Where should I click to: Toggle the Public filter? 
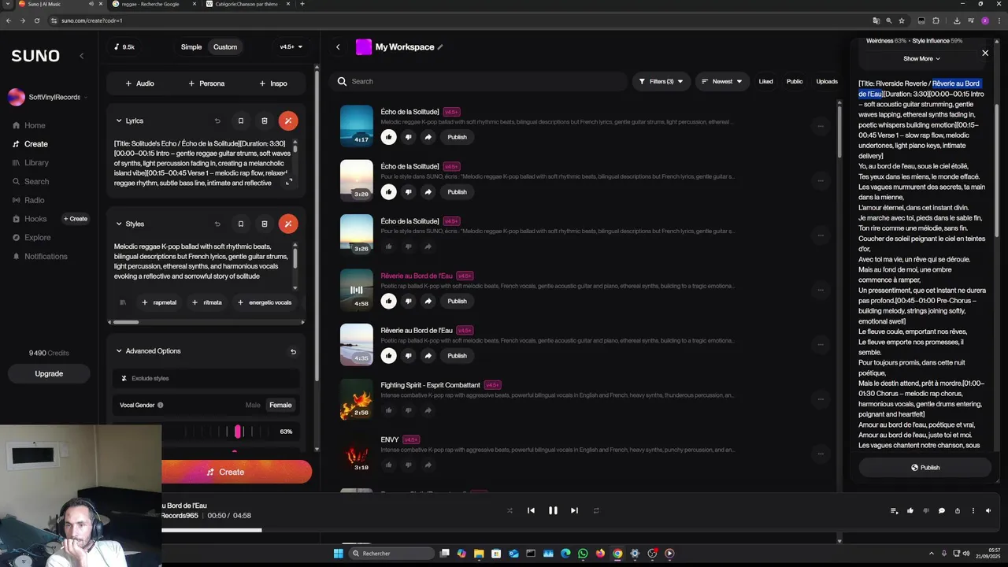point(795,81)
